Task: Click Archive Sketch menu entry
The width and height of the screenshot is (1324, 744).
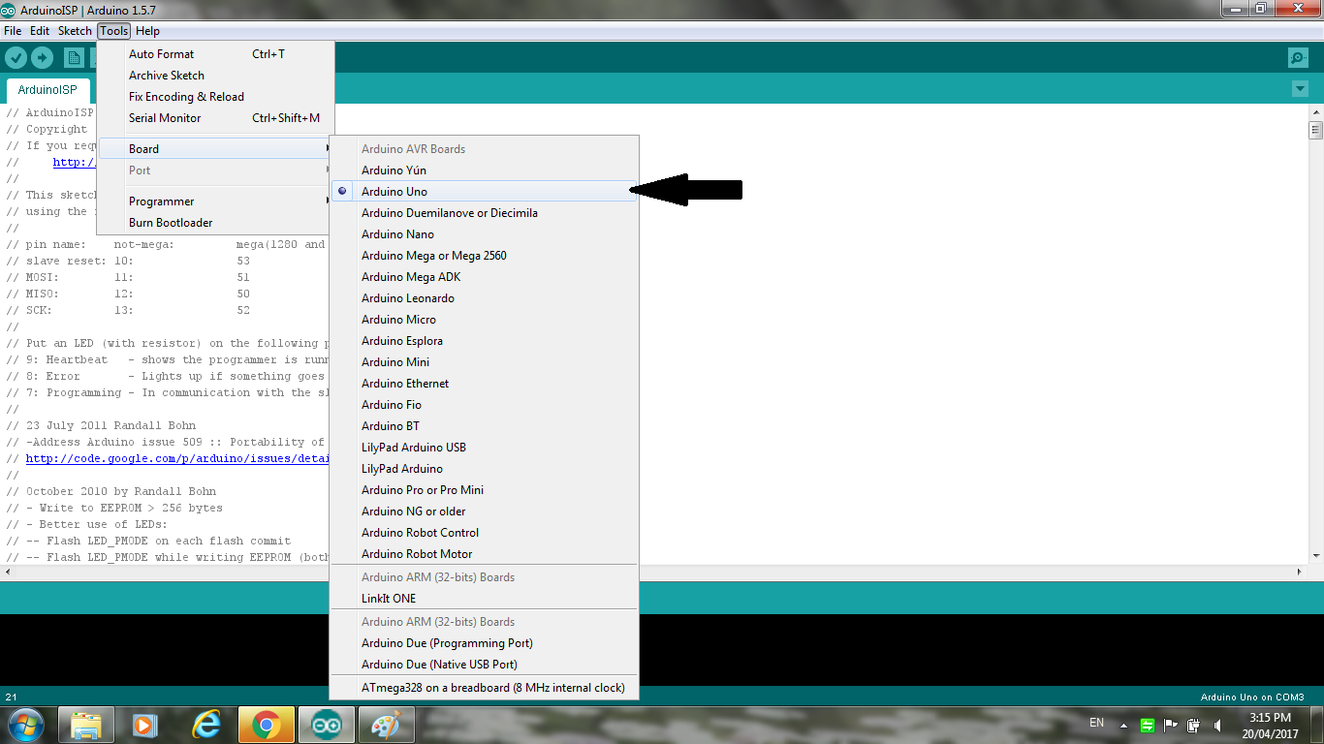Action: (216, 76)
